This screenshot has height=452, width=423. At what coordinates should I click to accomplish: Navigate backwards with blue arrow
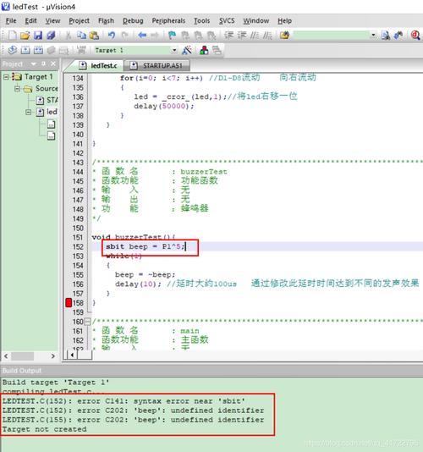click(142, 36)
